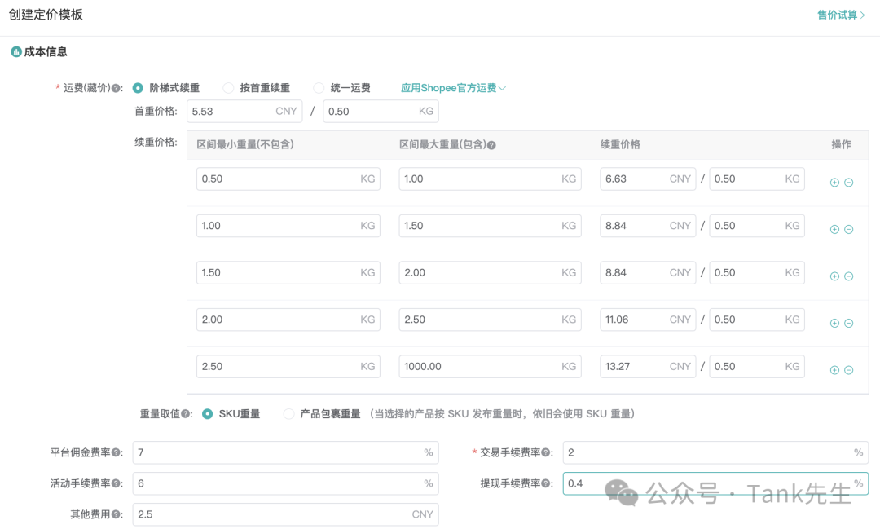Click minimum weight field showing 1.00 KG

[288, 226]
